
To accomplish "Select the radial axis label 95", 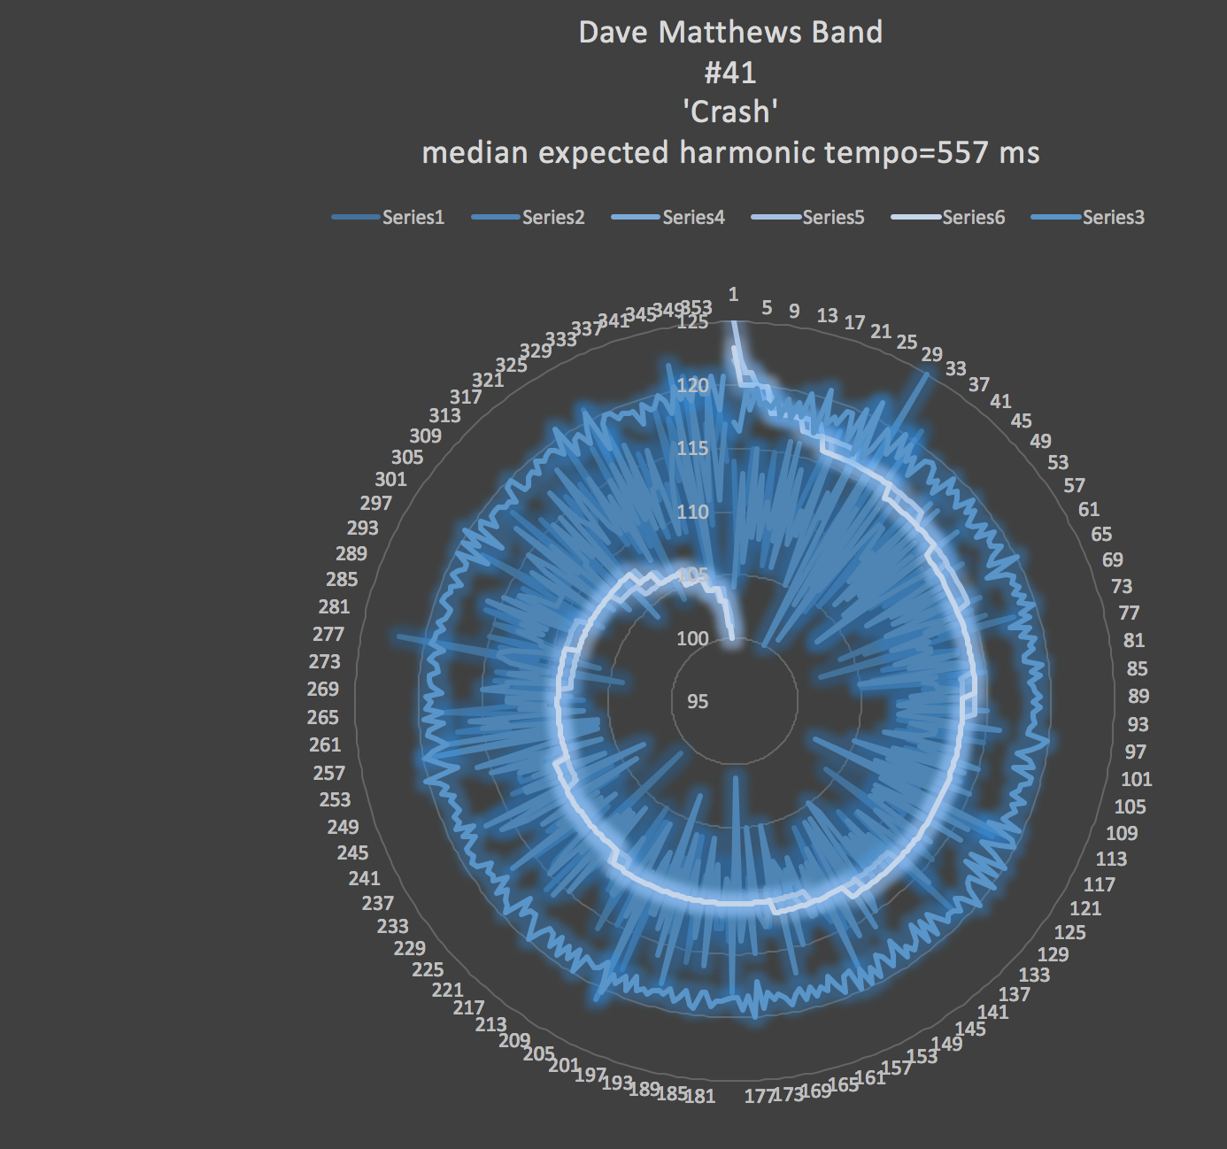I will tap(698, 702).
